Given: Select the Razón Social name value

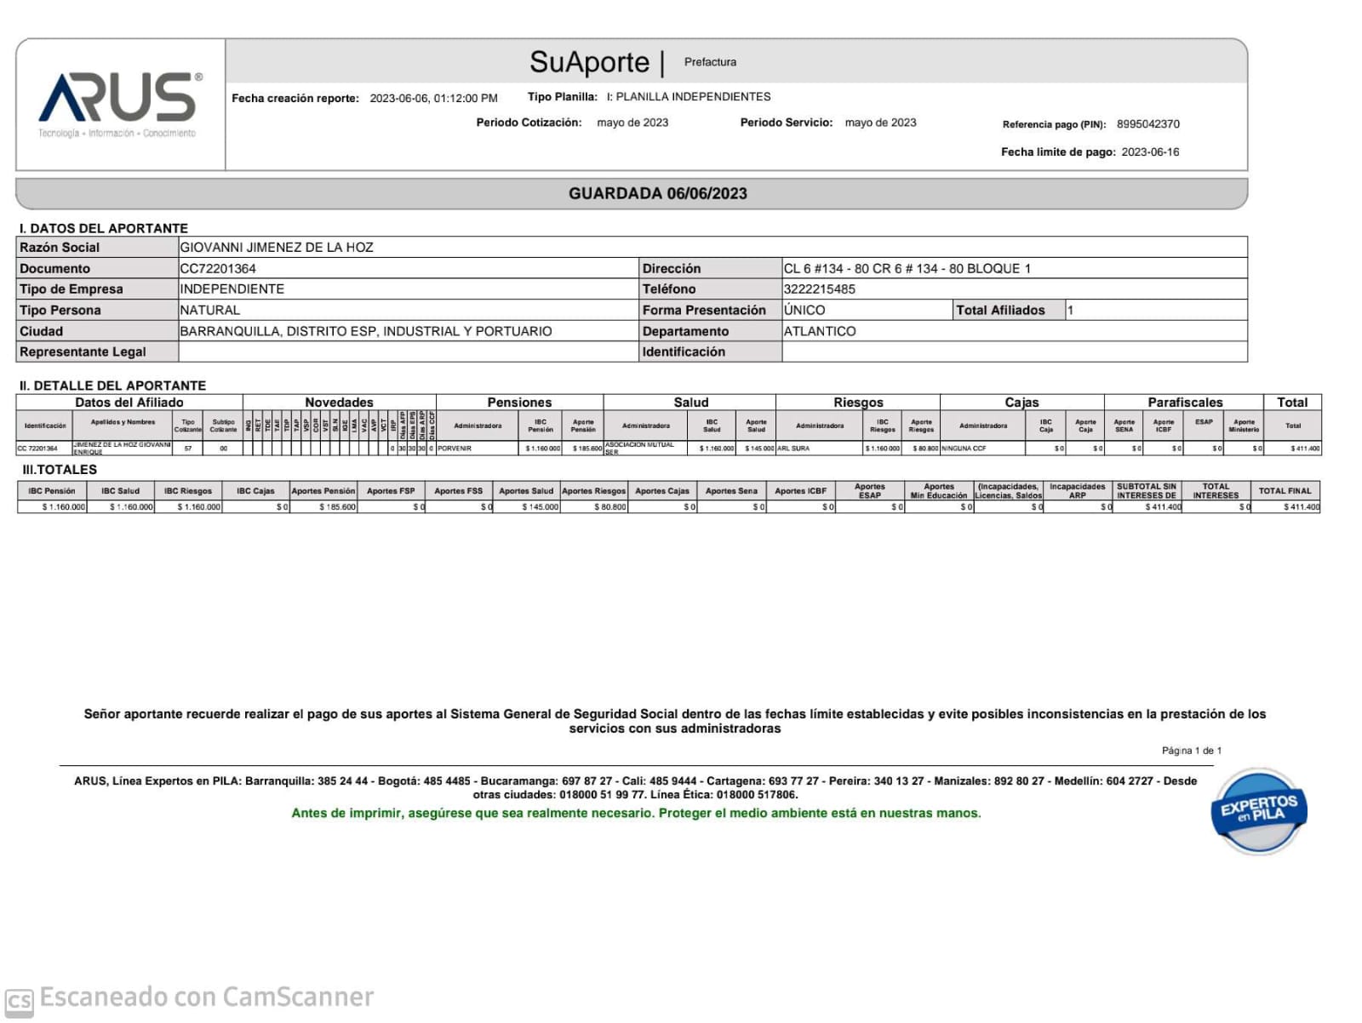Looking at the screenshot, I should click(x=277, y=248).
